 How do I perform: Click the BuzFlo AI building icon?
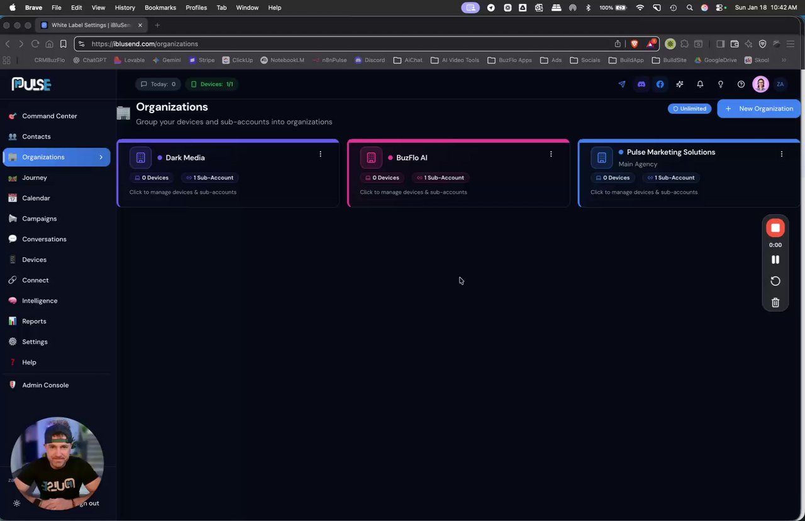(x=371, y=158)
